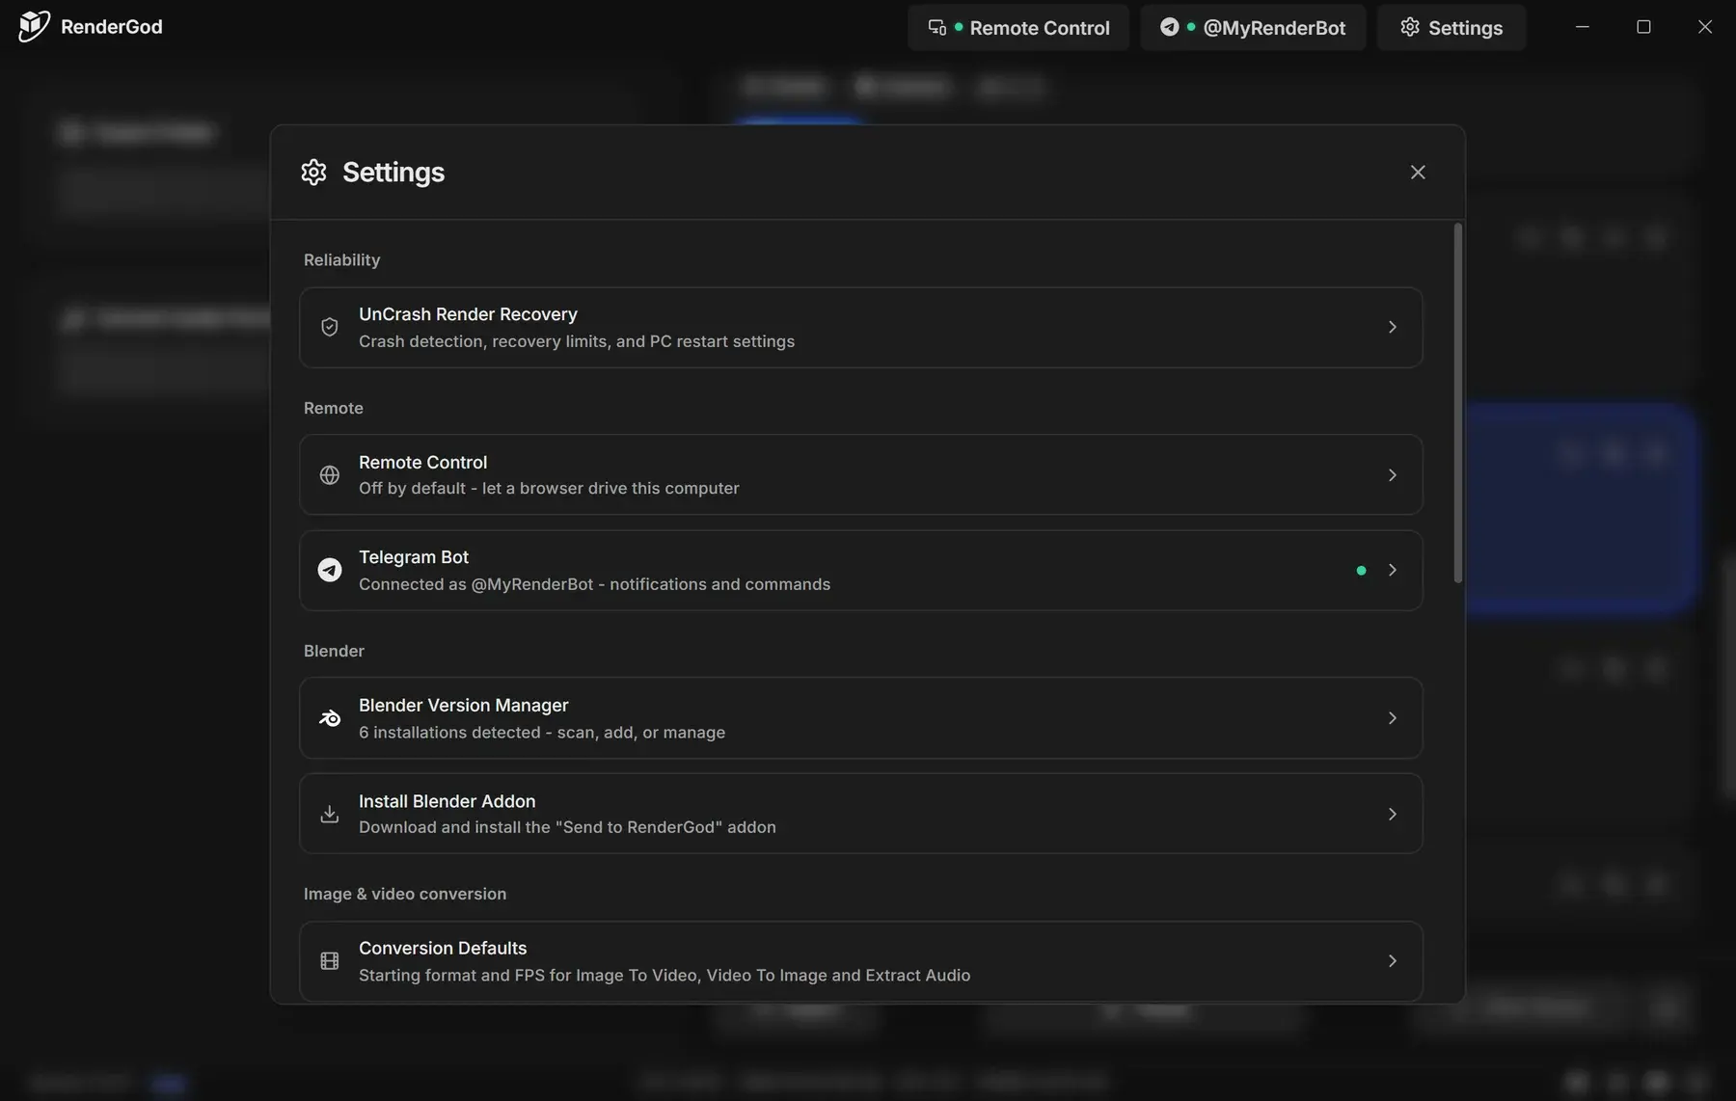Image resolution: width=1736 pixels, height=1101 pixels.
Task: Click the Blender logo icon in Version Manager row
Action: (330, 718)
